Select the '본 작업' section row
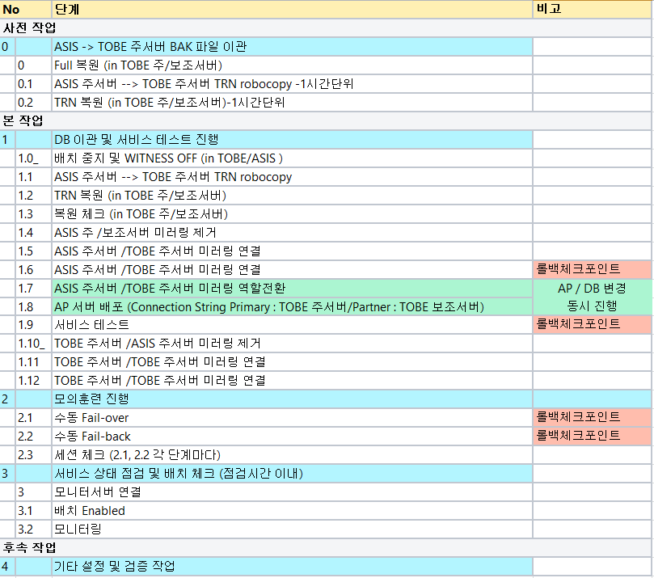This screenshot has width=654, height=578. point(325,121)
